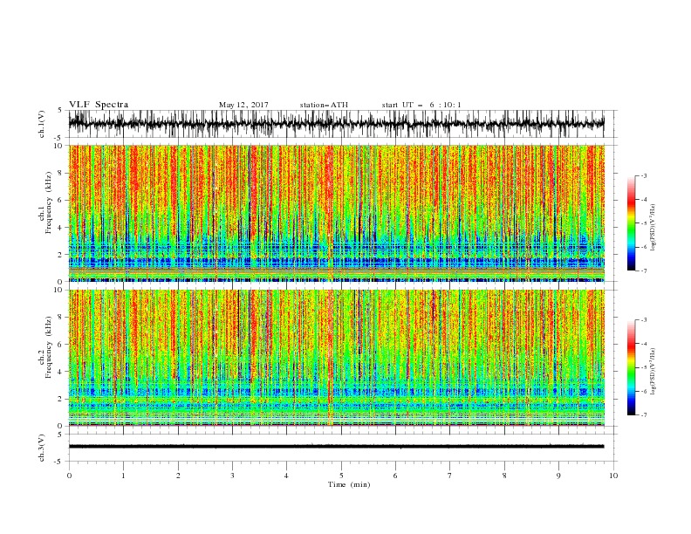Click the time axis tick label 3
The width and height of the screenshot is (691, 534).
click(x=232, y=476)
